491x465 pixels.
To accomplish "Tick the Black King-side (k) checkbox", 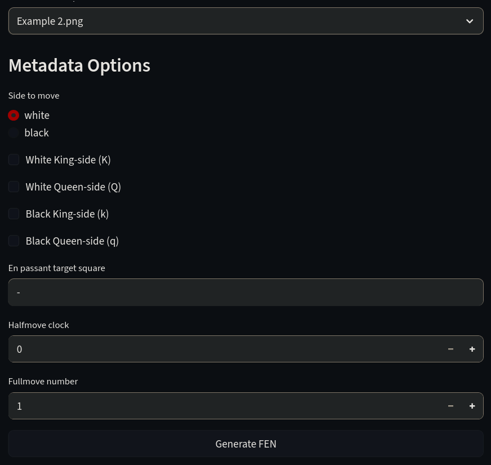I will (x=14, y=214).
